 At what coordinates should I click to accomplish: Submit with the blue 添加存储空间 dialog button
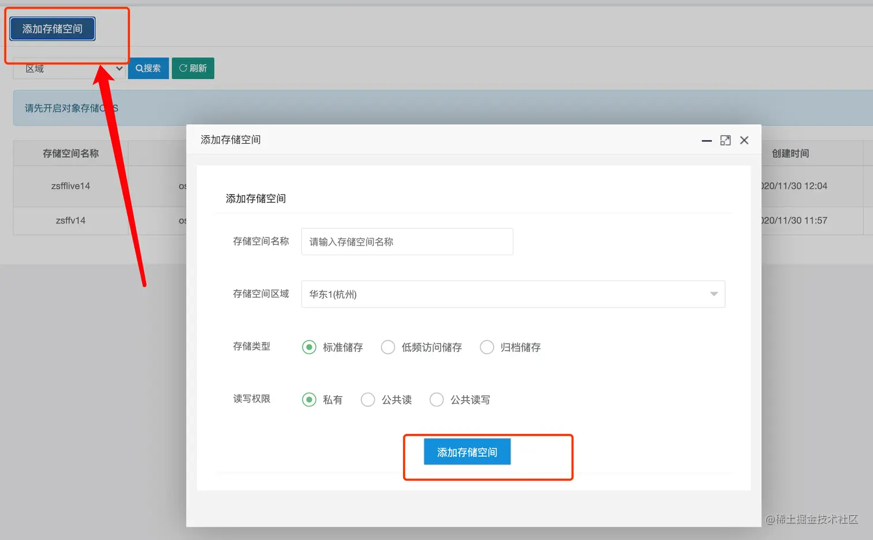(x=467, y=452)
